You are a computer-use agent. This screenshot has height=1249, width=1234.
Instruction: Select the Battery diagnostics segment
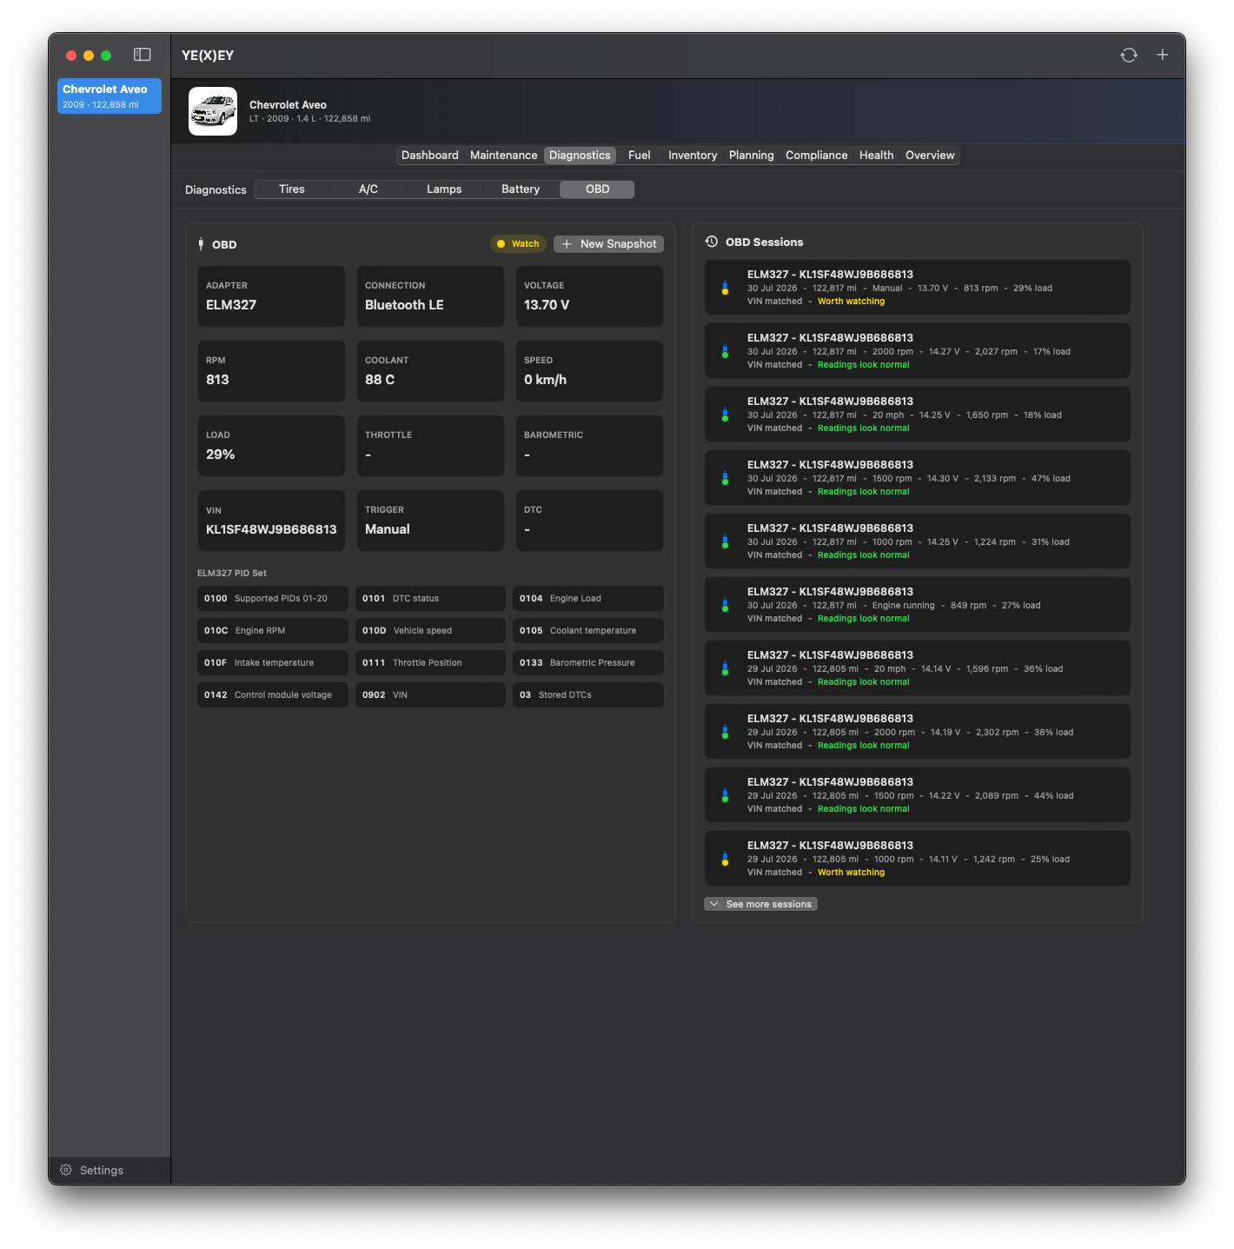coord(521,189)
